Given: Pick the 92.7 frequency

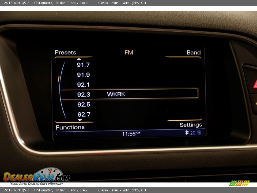Looking at the screenshot, I should click(x=84, y=114).
